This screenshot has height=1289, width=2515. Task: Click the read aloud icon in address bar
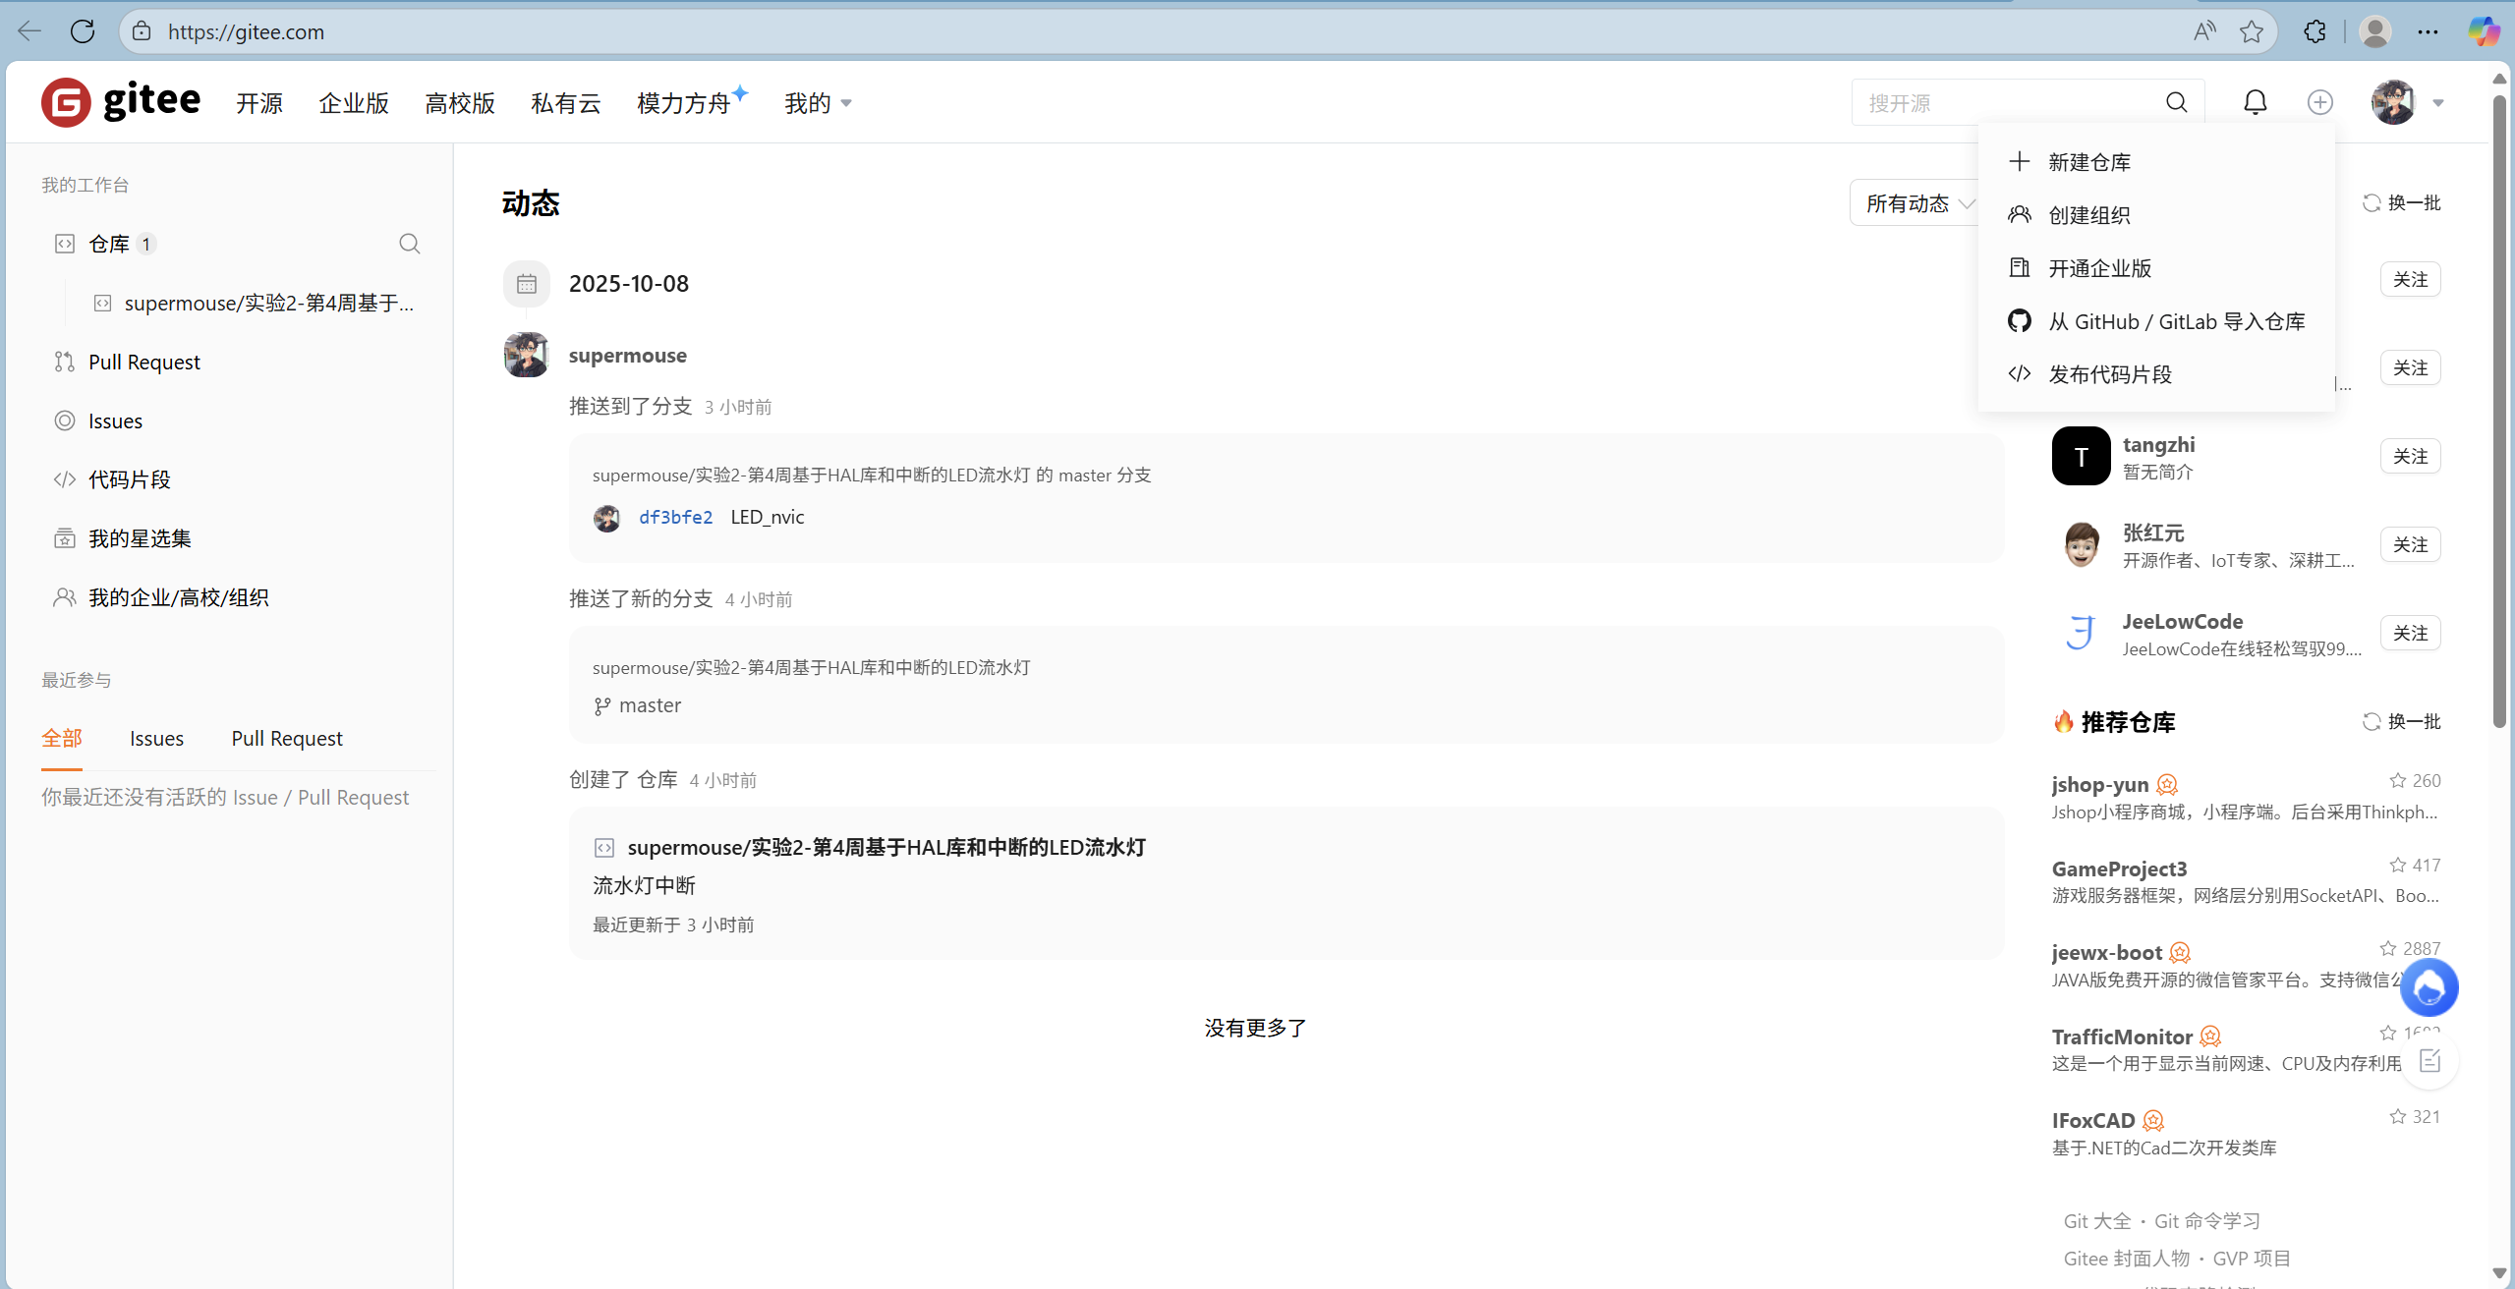[2204, 31]
